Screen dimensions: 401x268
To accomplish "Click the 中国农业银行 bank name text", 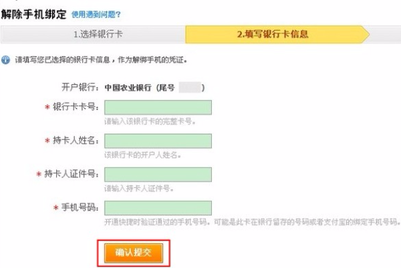I will (128, 88).
